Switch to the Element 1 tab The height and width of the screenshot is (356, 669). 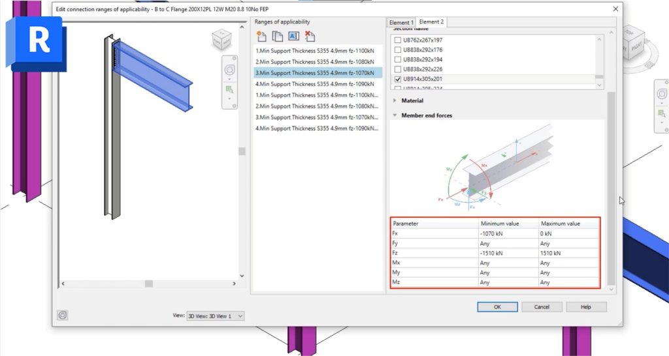tap(401, 23)
